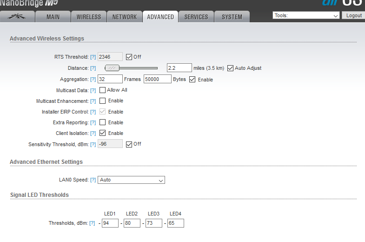365x242 pixels.
Task: Open the Ubiquiti logo tab
Action: click(x=21, y=17)
